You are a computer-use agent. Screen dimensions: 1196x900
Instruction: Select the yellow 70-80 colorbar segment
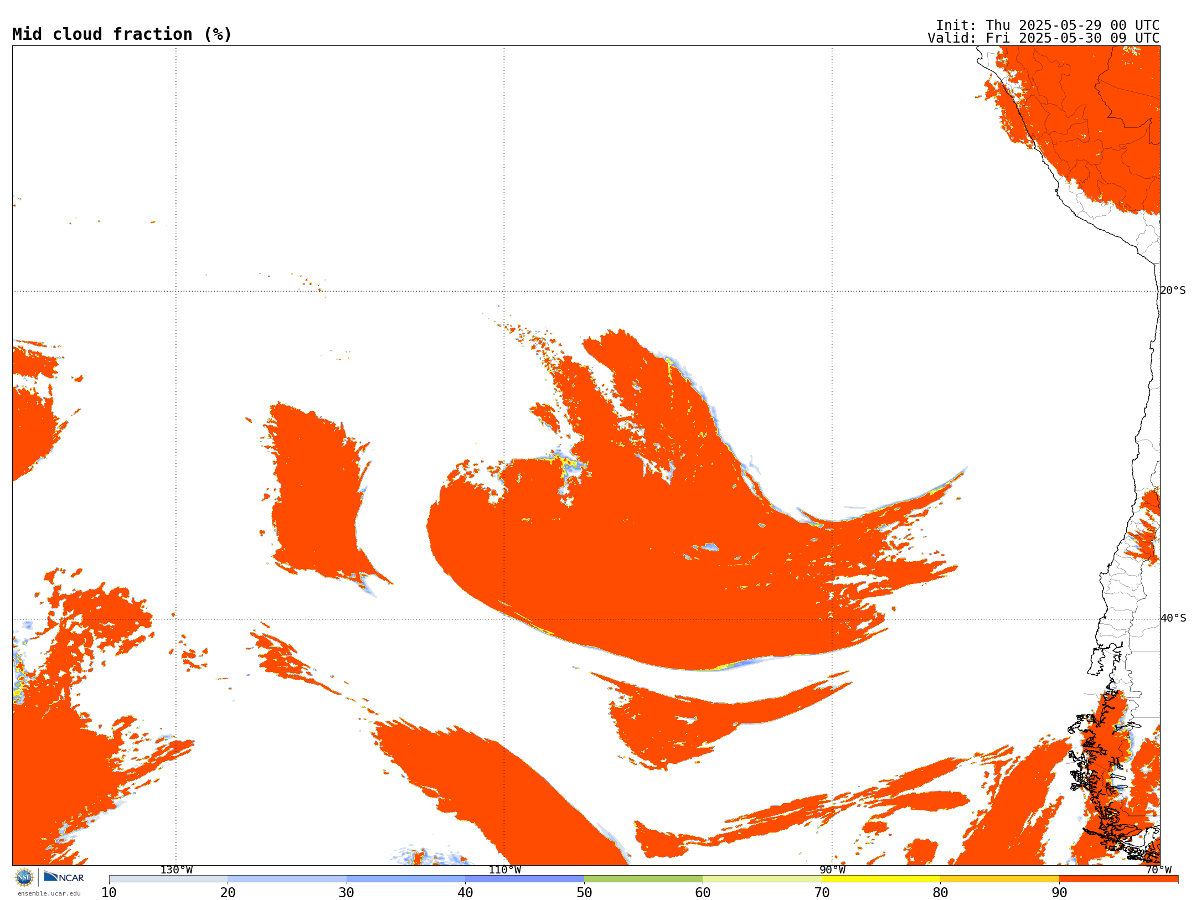point(881,879)
